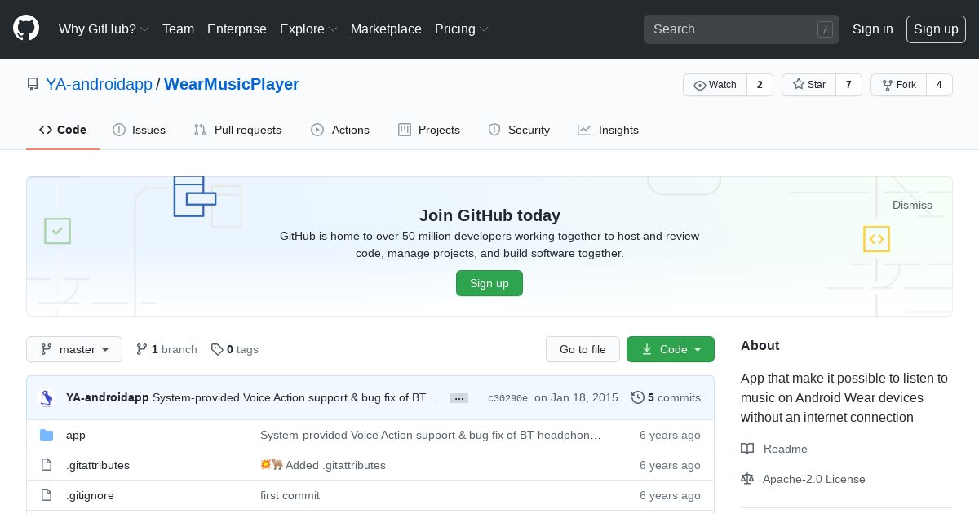Viewport: 979px width, 514px height.
Task: Open the latest commit message in commit bar
Action: click(297, 397)
